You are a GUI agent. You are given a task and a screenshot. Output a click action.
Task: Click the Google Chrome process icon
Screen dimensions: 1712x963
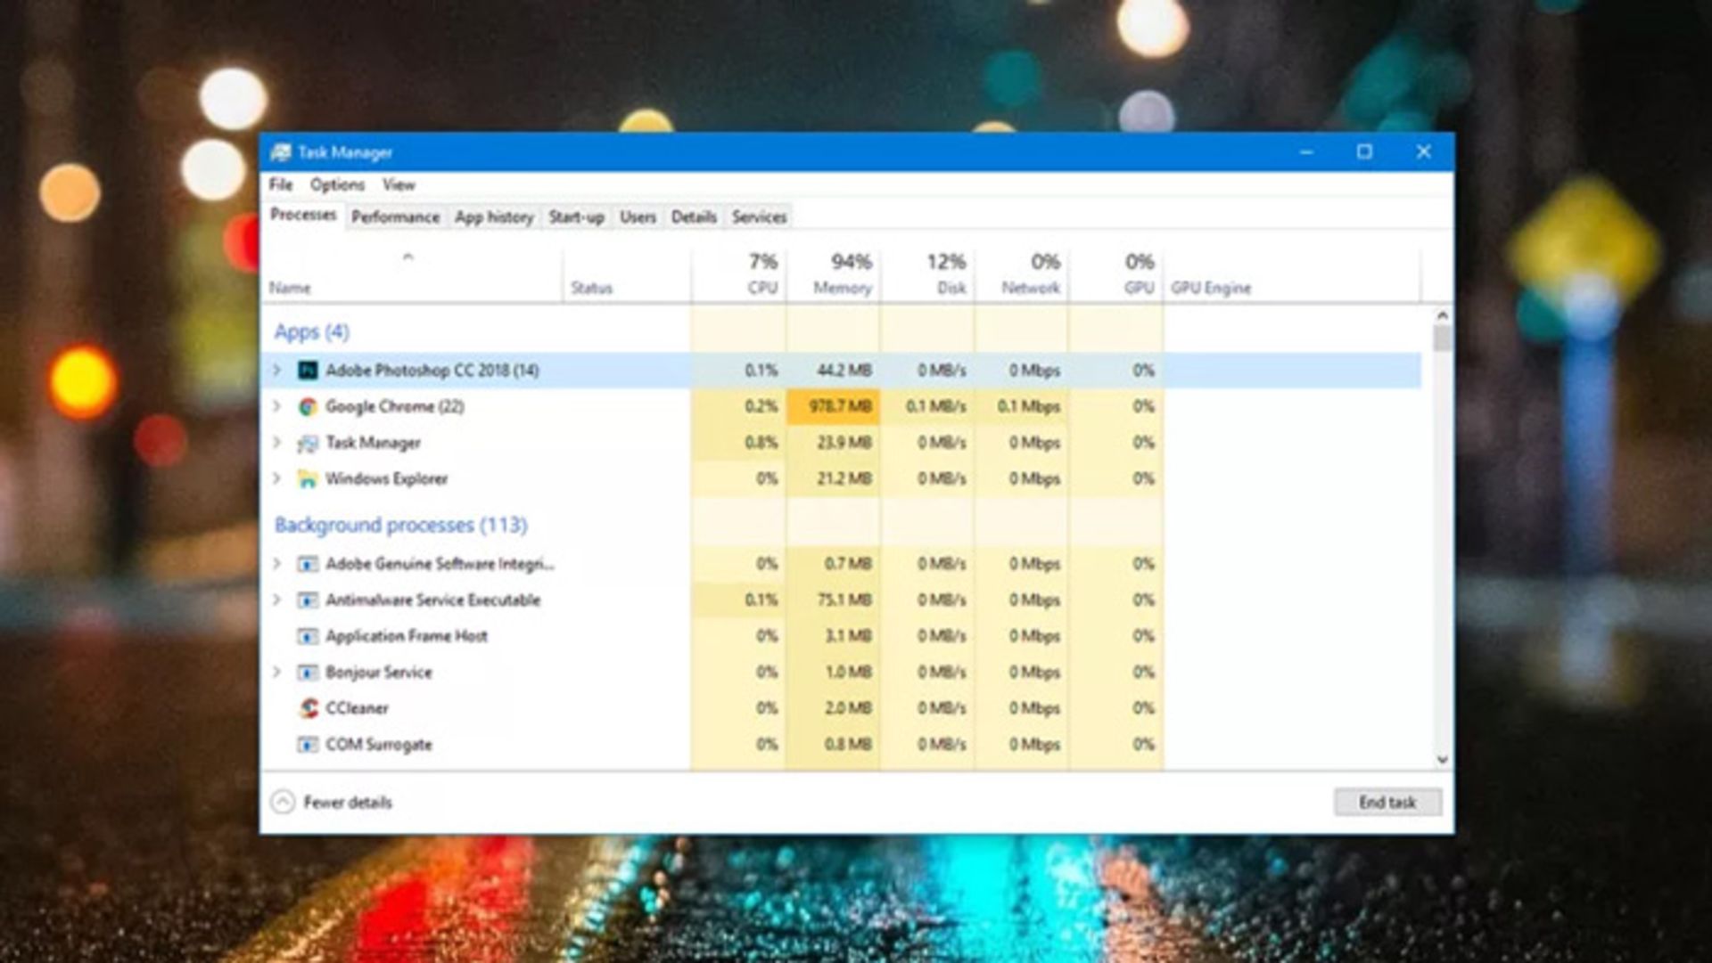tap(308, 407)
